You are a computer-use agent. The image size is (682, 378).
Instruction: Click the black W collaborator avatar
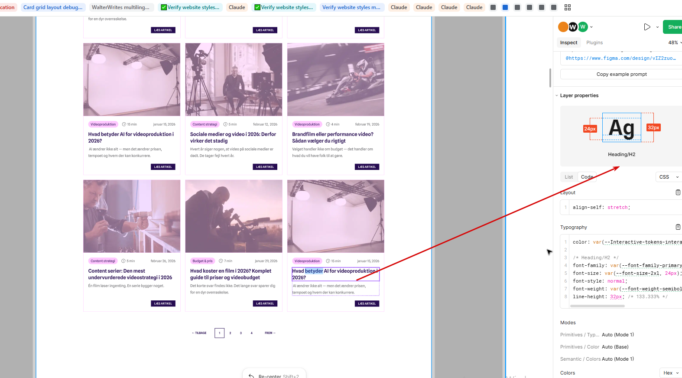coord(573,27)
